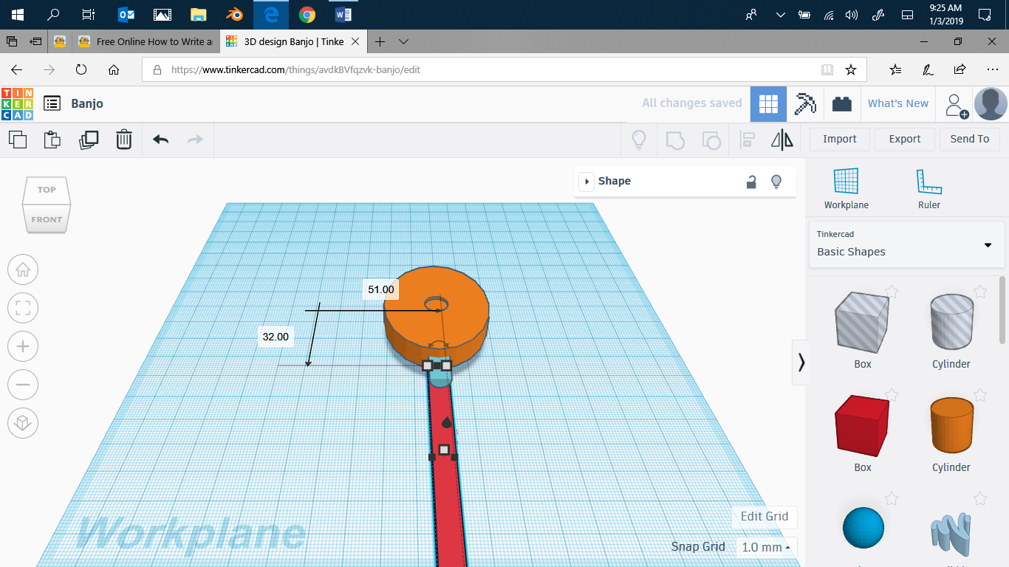The width and height of the screenshot is (1009, 567).
Task: Open a new browser tab
Action: [380, 41]
